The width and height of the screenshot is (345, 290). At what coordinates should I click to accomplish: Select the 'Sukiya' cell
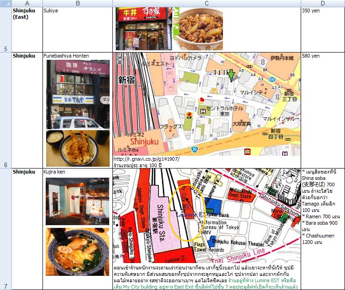click(x=78, y=30)
